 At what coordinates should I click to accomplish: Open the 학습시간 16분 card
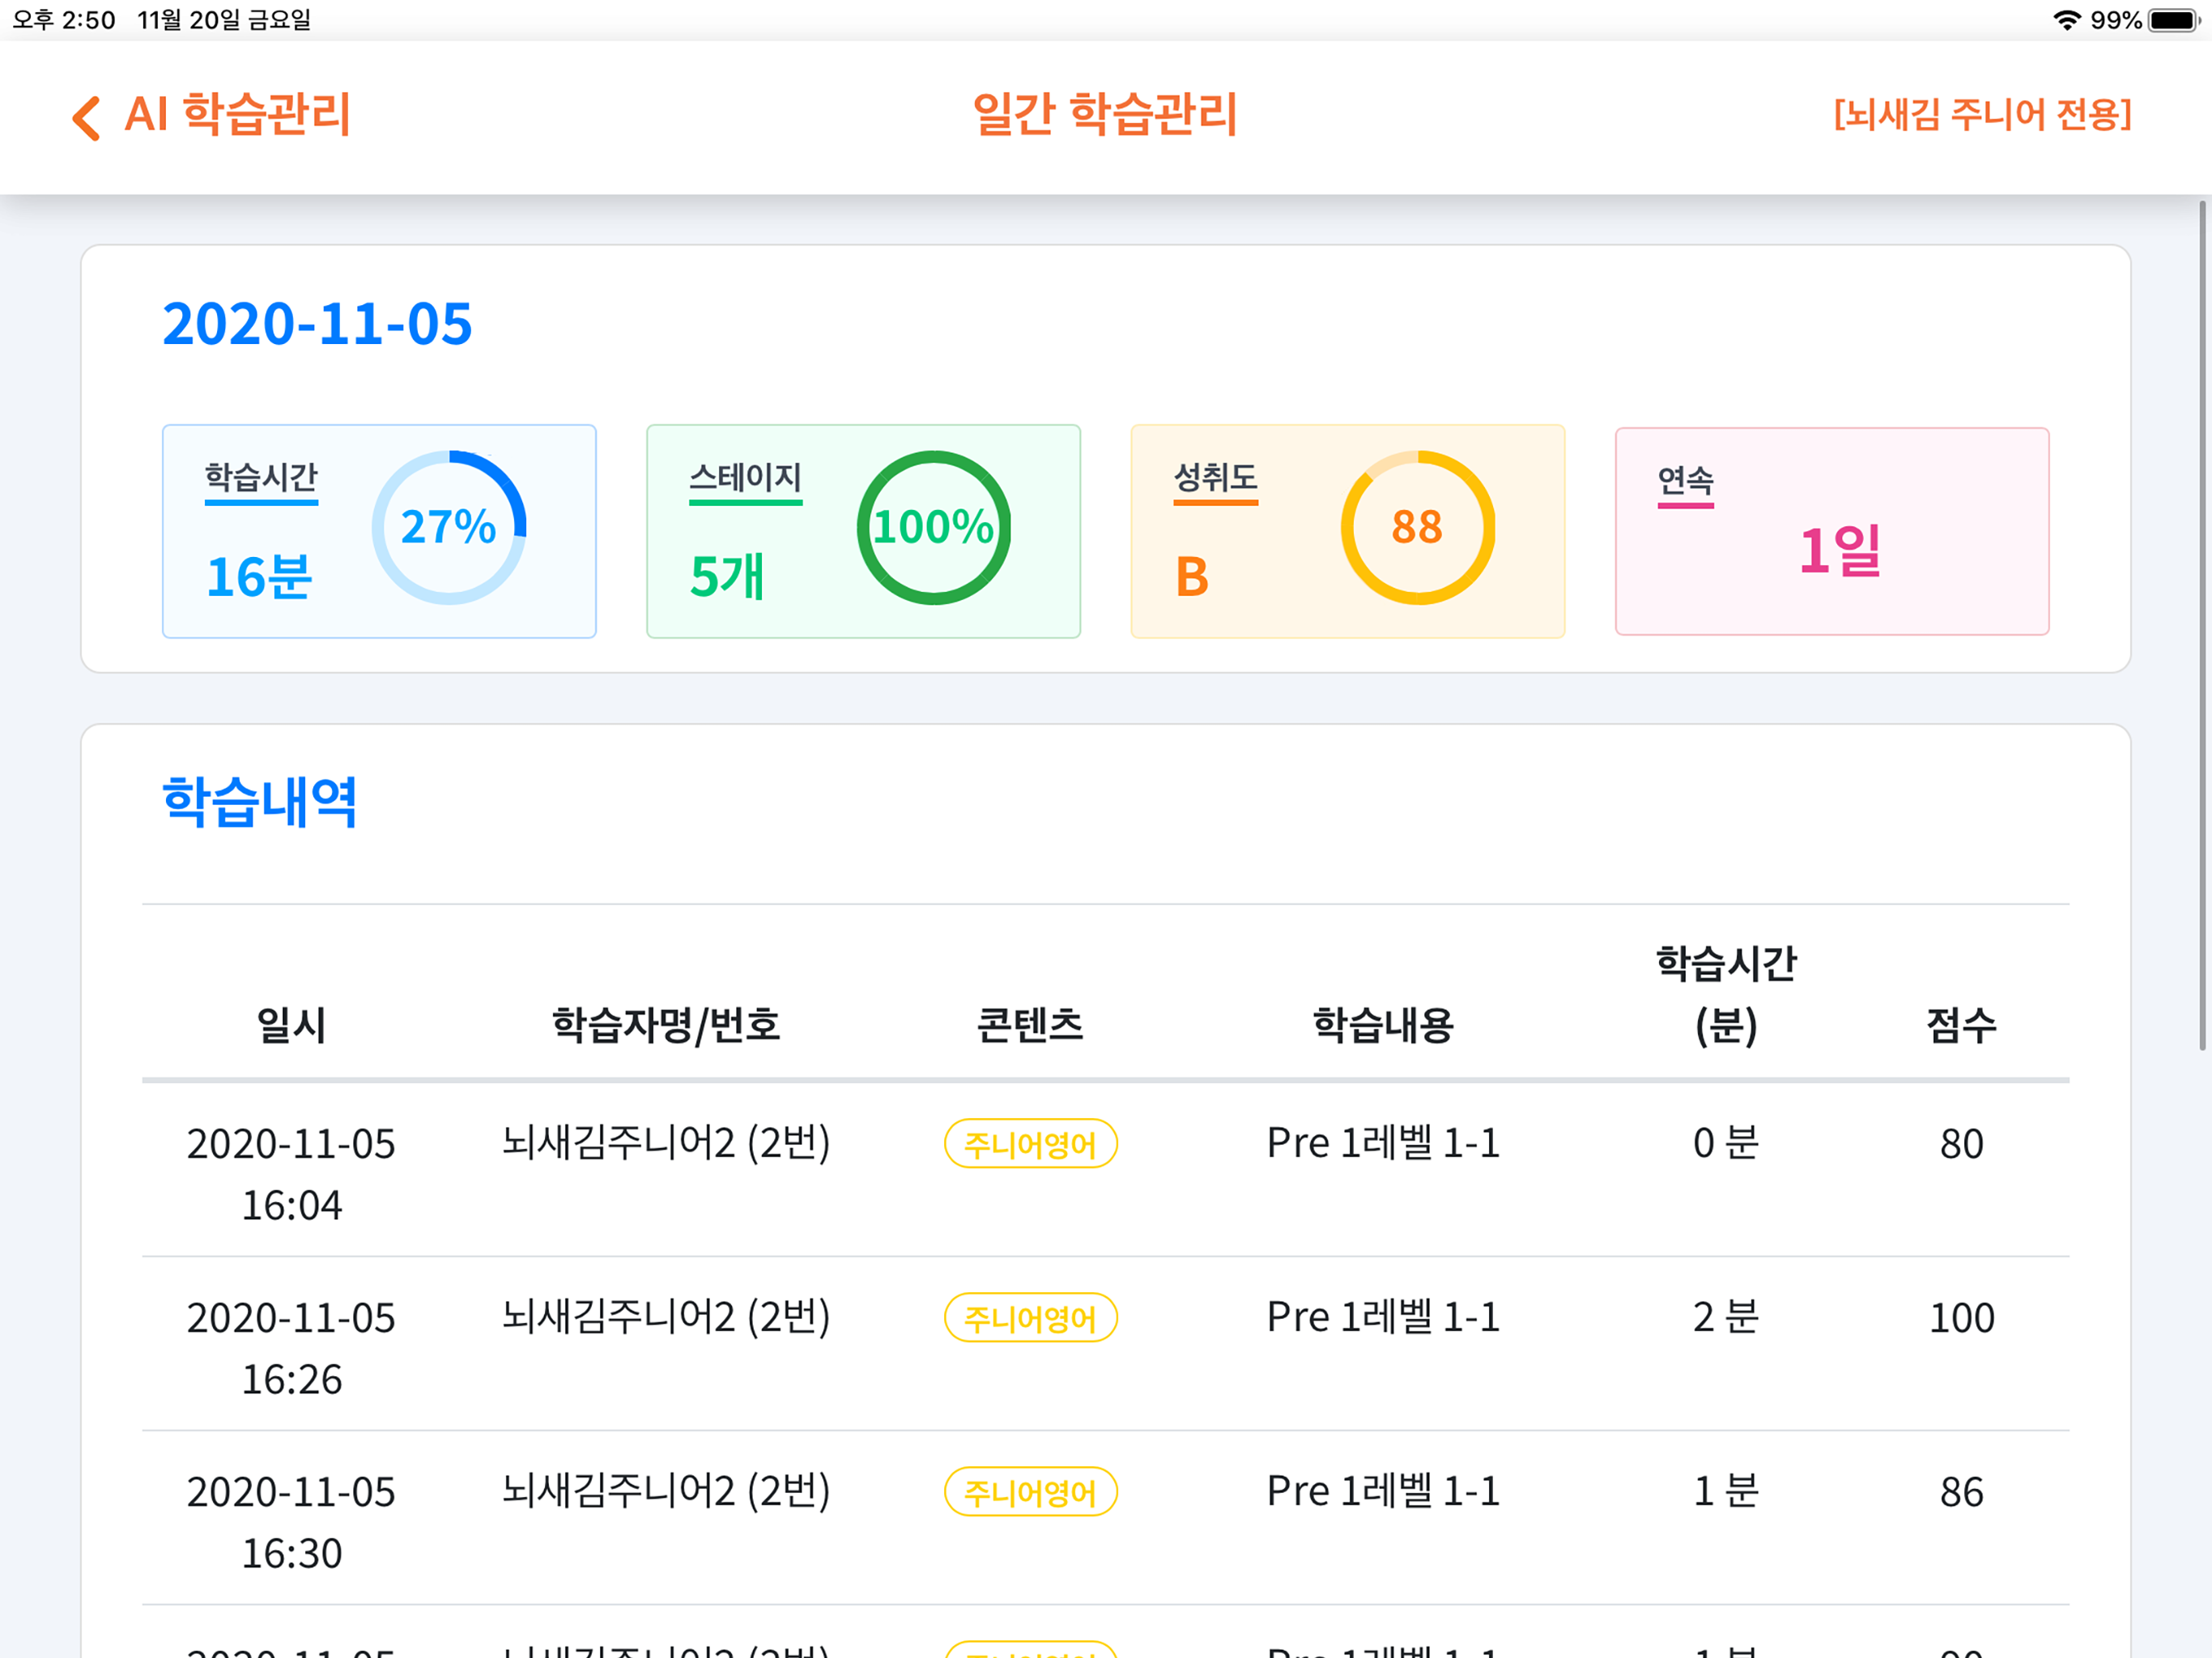379,531
